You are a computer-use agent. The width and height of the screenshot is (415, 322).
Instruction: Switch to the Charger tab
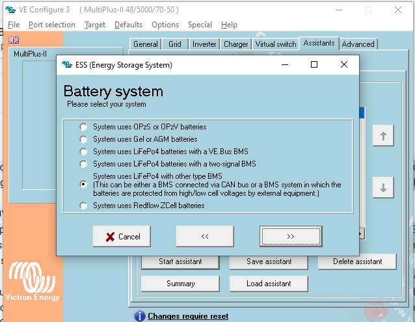tap(235, 44)
